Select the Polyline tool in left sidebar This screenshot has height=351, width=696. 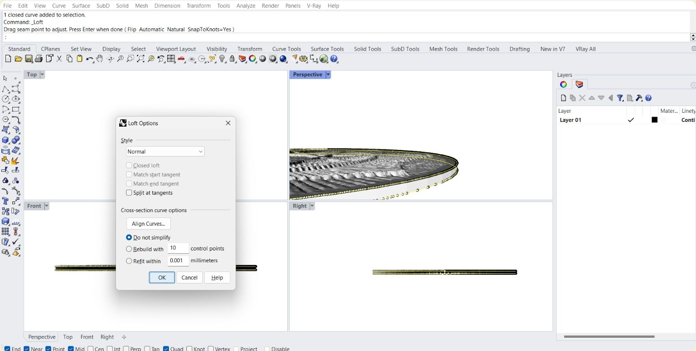(5, 89)
